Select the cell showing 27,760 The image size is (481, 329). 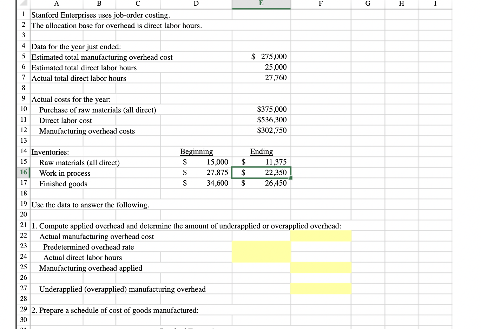(x=261, y=77)
